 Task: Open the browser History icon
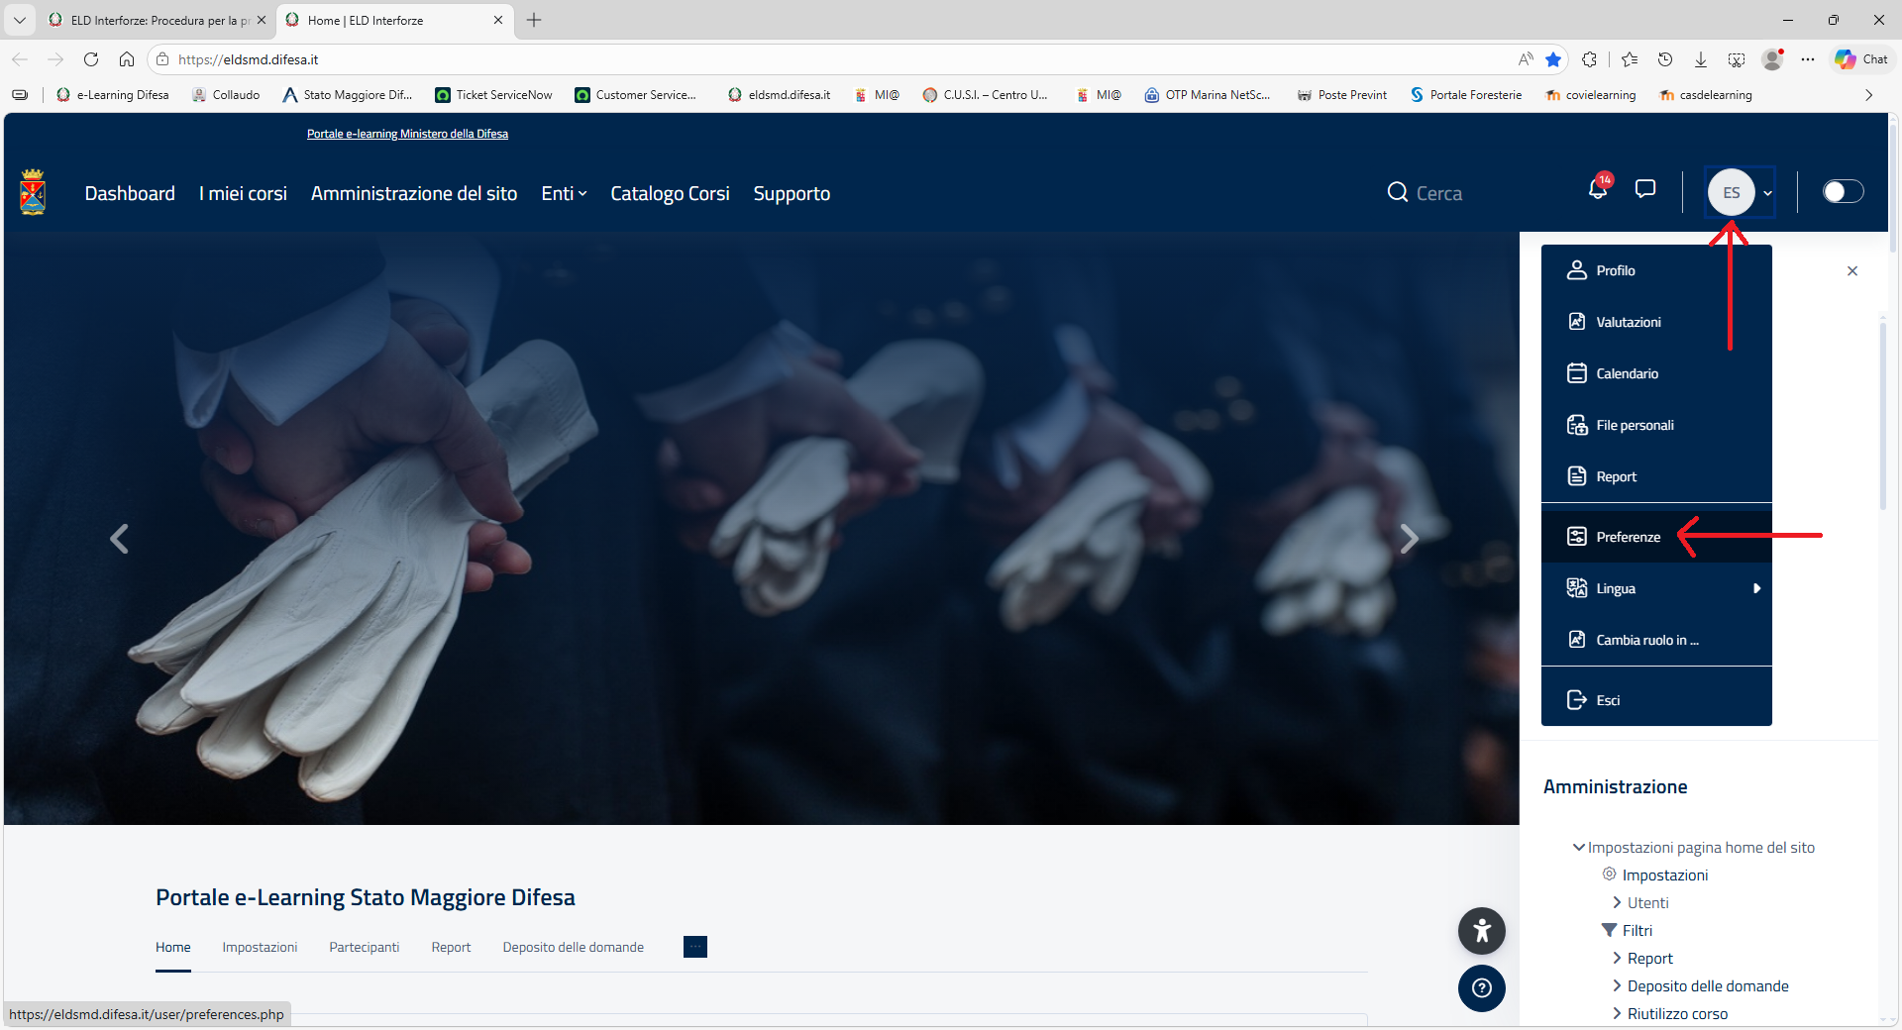click(x=1665, y=59)
